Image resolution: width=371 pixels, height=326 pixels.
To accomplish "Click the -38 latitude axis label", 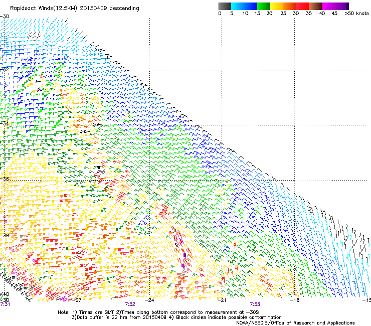I will click(x=5, y=236).
